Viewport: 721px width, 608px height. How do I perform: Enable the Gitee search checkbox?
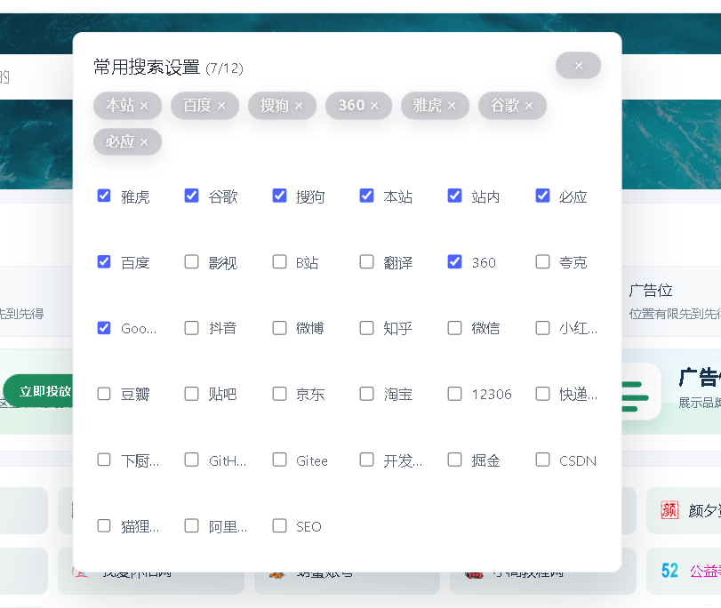279,460
